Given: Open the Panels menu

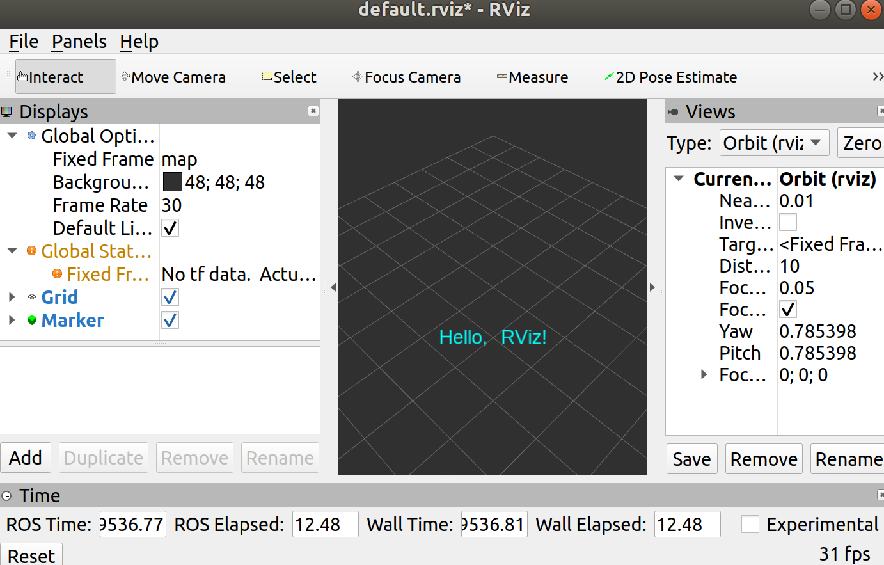Looking at the screenshot, I should [79, 42].
